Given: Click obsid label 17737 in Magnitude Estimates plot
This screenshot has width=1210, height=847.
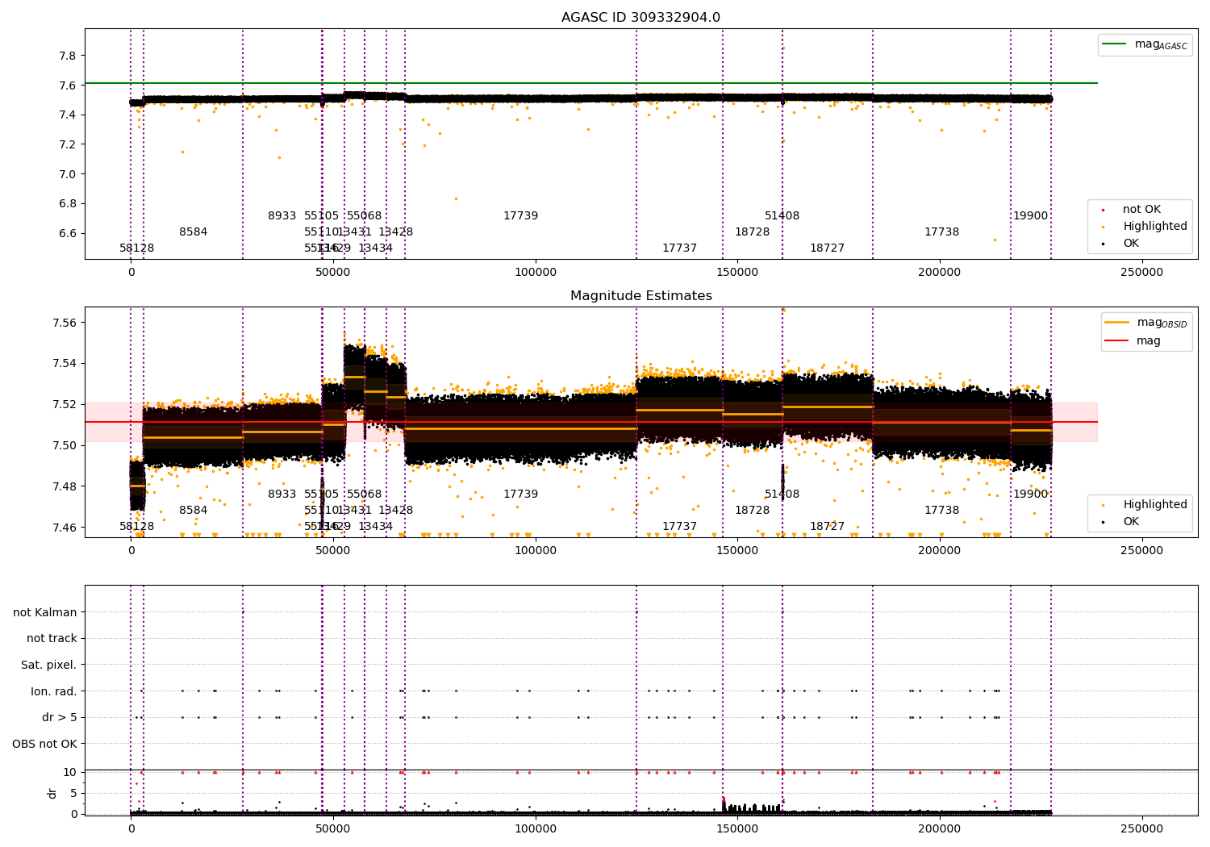Looking at the screenshot, I should [680, 527].
